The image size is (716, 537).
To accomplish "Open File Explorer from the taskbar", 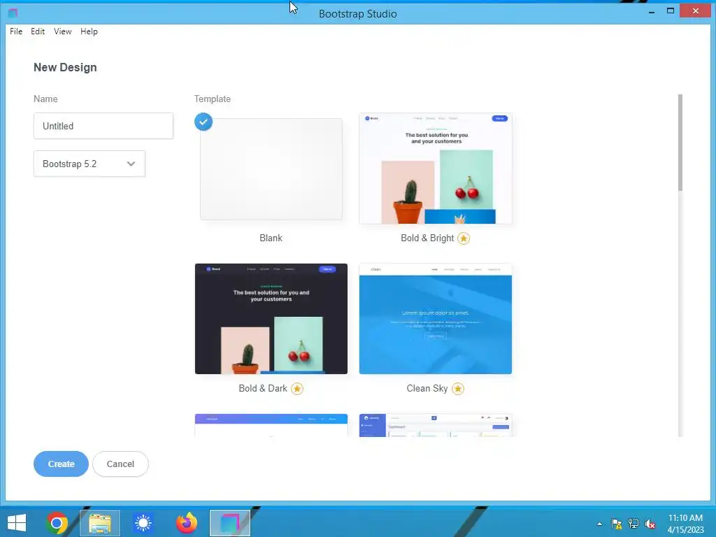I will (100, 523).
